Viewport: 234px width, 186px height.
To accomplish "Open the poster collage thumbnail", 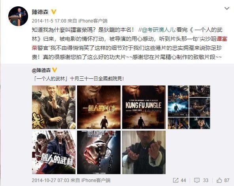I will [x=189, y=107].
